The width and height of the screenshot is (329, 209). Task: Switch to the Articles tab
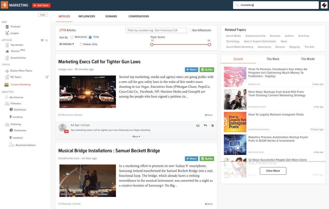[64, 16]
